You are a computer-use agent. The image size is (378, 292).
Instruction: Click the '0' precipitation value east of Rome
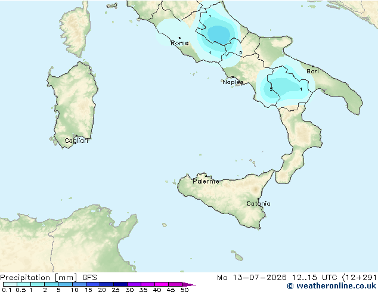(x=240, y=53)
